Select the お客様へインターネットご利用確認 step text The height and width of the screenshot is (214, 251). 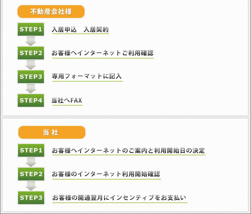coord(103,53)
